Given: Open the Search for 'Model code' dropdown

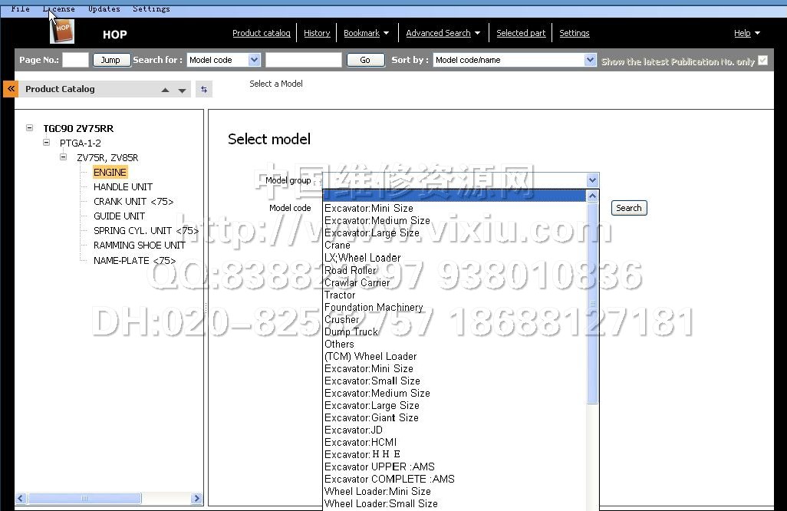Looking at the screenshot, I should (x=255, y=60).
